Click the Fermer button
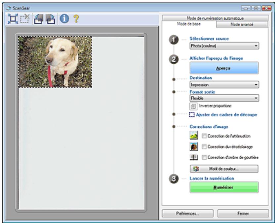This screenshot has width=275, height=223. pyautogui.click(x=243, y=213)
